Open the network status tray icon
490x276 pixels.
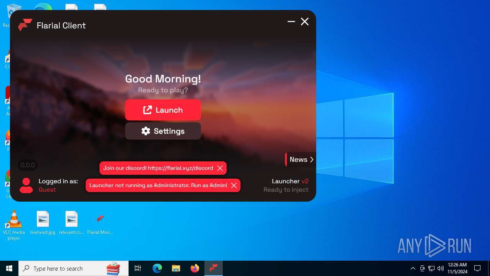point(431,268)
